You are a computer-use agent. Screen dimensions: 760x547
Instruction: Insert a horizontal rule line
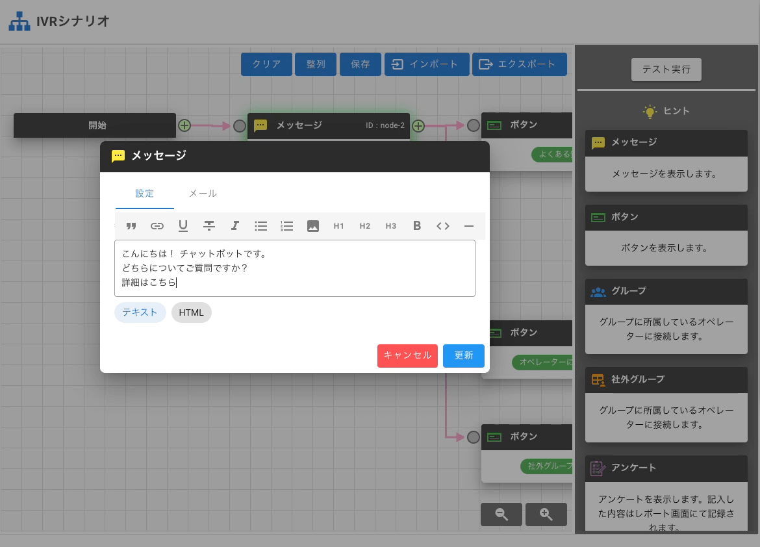pos(469,226)
